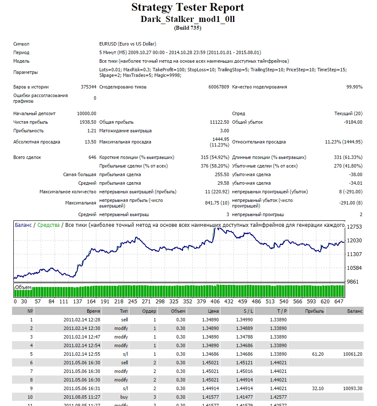Screen dimensions: 377x406
Task: Click the 'Баланс' chart legend label
Action: click(23, 225)
